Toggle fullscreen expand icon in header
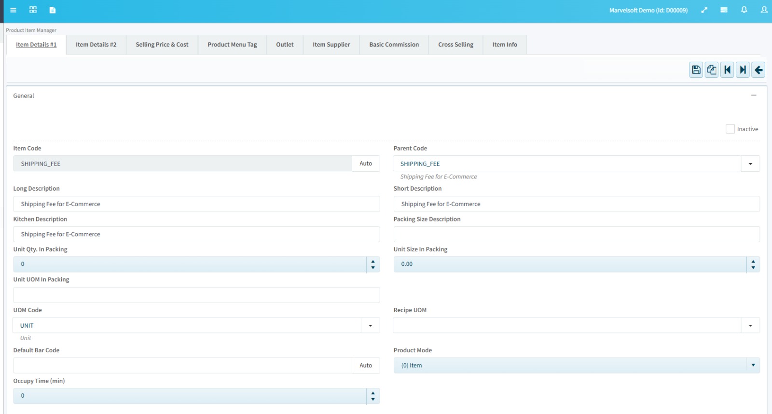 pyautogui.click(x=704, y=10)
